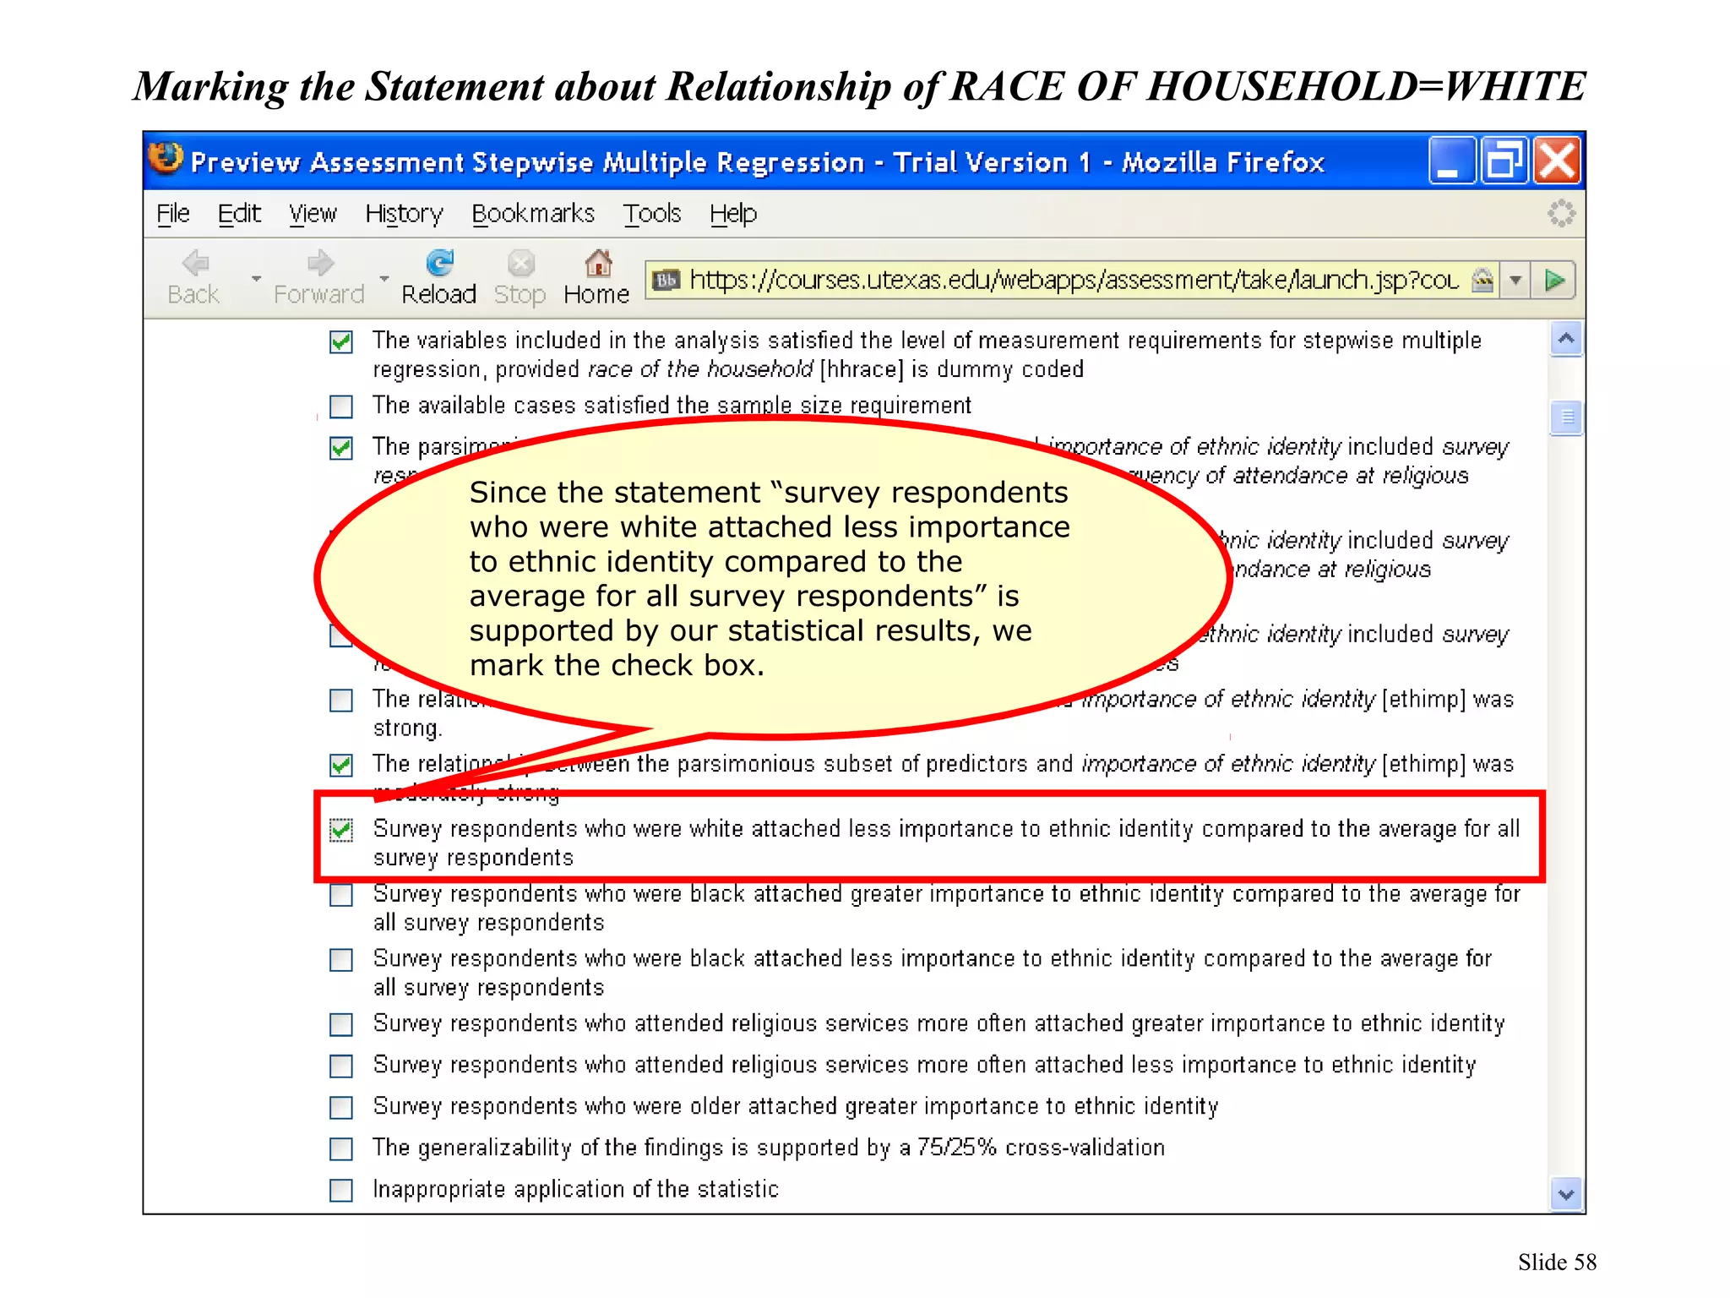Open the Bookmarks menu
This screenshot has height=1298, width=1730.
pyautogui.click(x=533, y=214)
